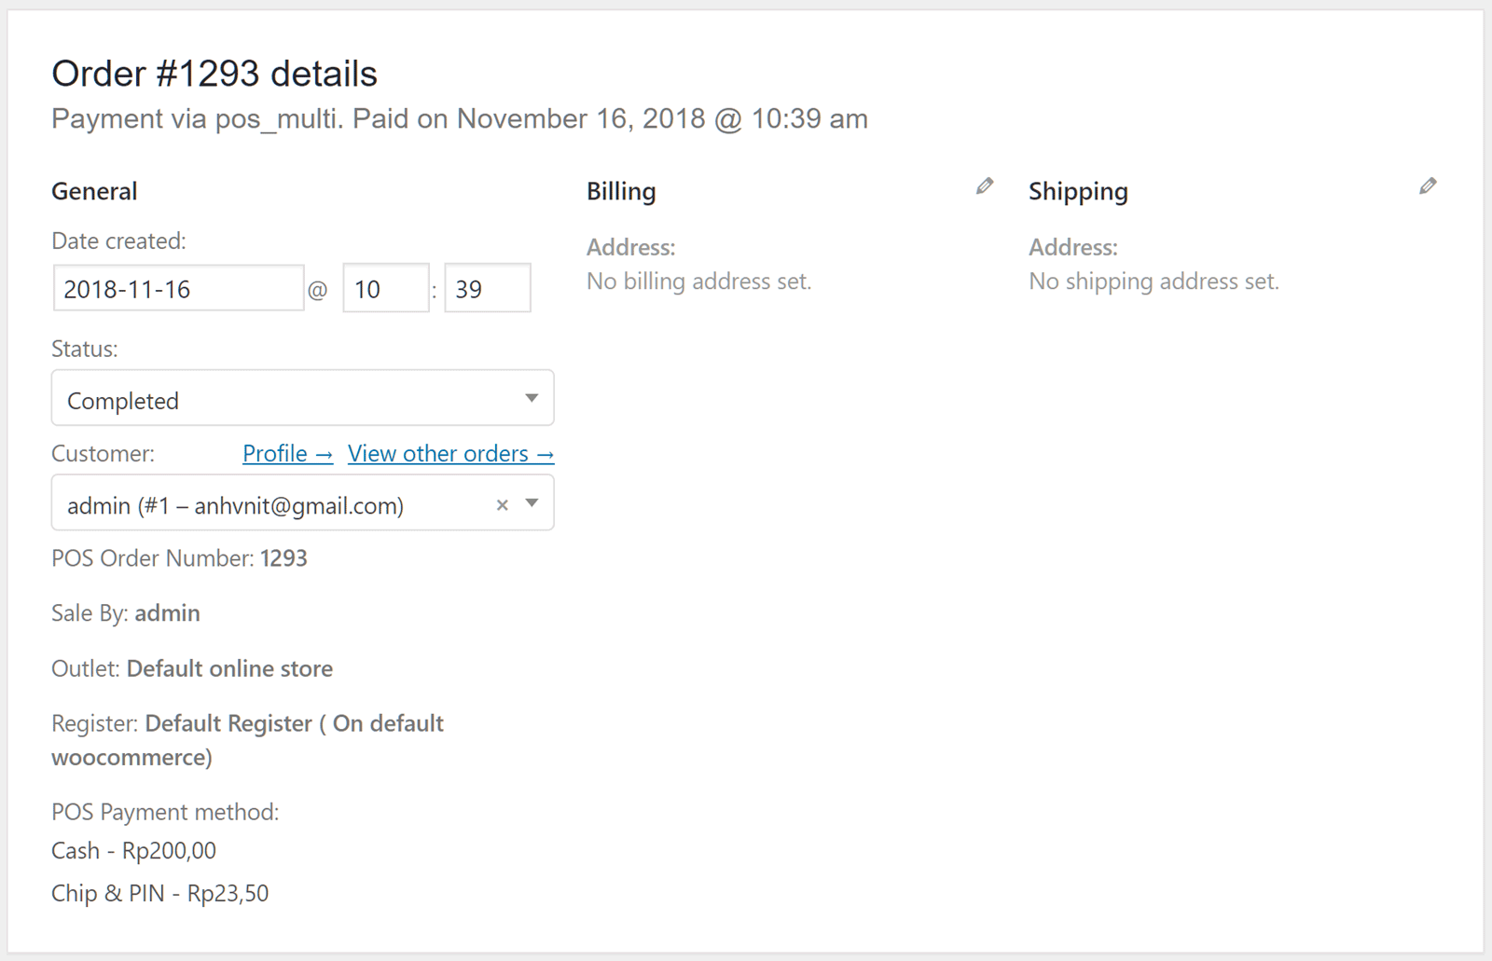
Task: Edit the Shipping address with pencil icon
Action: pyautogui.click(x=1428, y=186)
